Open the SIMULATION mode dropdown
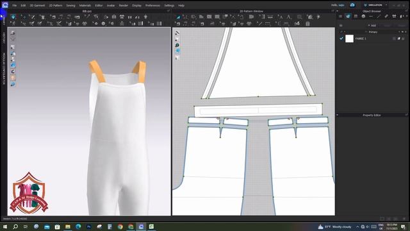Viewport: 410px width, 231px height. click(375, 5)
